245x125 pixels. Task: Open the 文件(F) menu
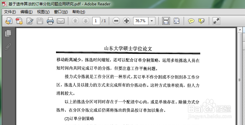(10, 12)
